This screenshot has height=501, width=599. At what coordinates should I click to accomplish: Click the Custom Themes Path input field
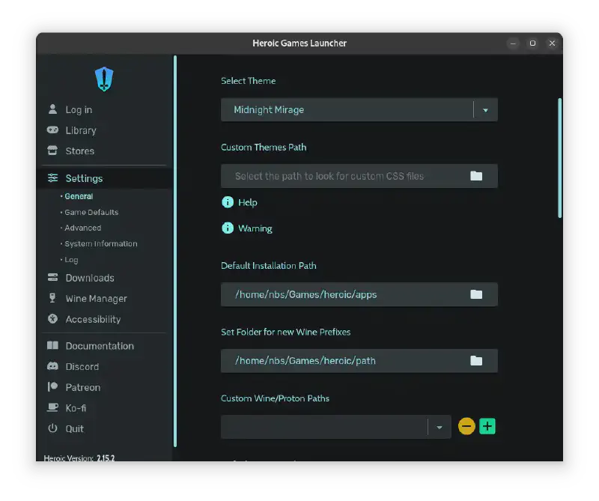(344, 176)
